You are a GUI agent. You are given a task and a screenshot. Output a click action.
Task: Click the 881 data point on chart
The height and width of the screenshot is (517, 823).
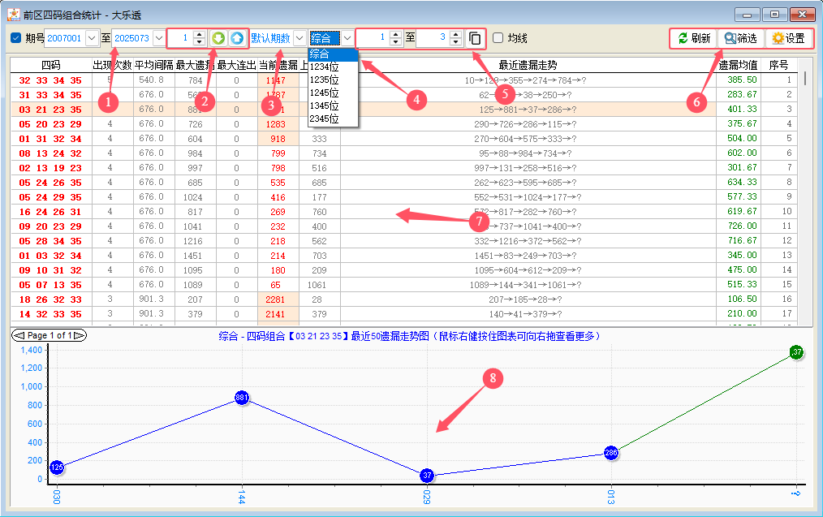point(241,399)
